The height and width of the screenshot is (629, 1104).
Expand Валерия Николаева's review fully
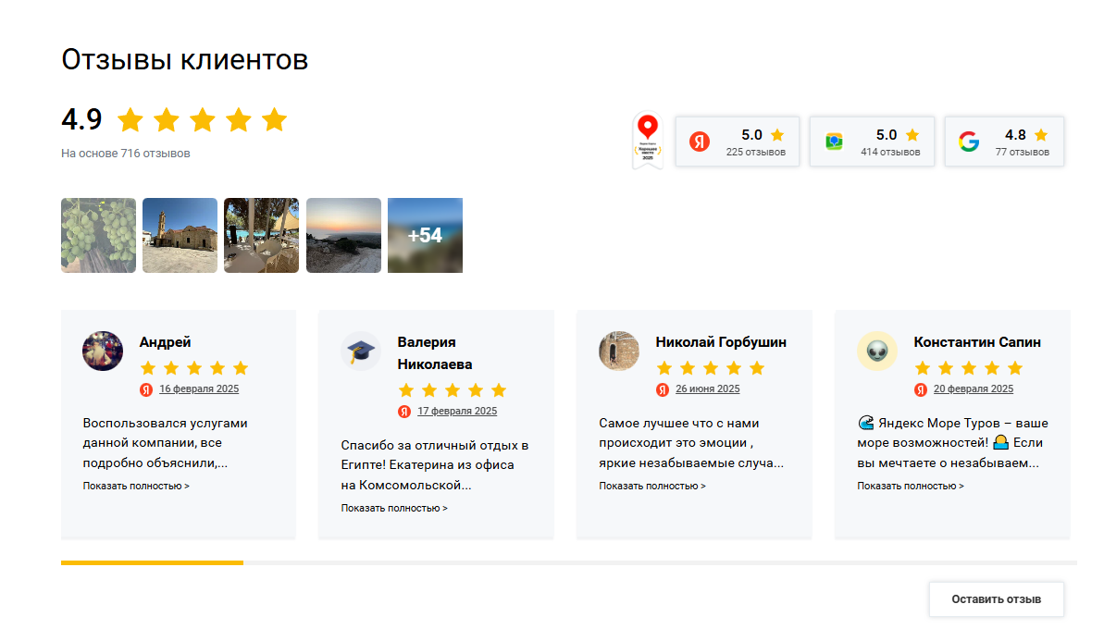click(x=394, y=508)
